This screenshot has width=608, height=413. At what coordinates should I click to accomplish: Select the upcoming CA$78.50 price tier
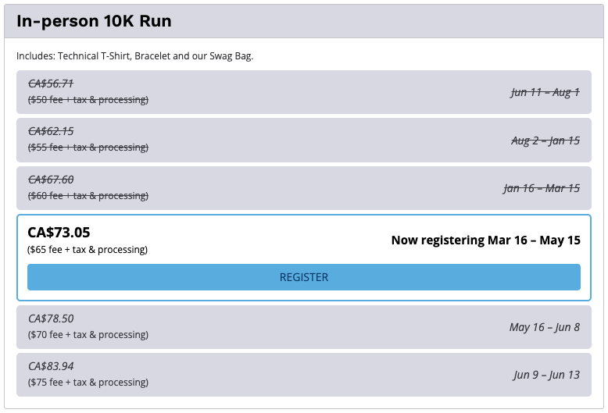(x=51, y=319)
